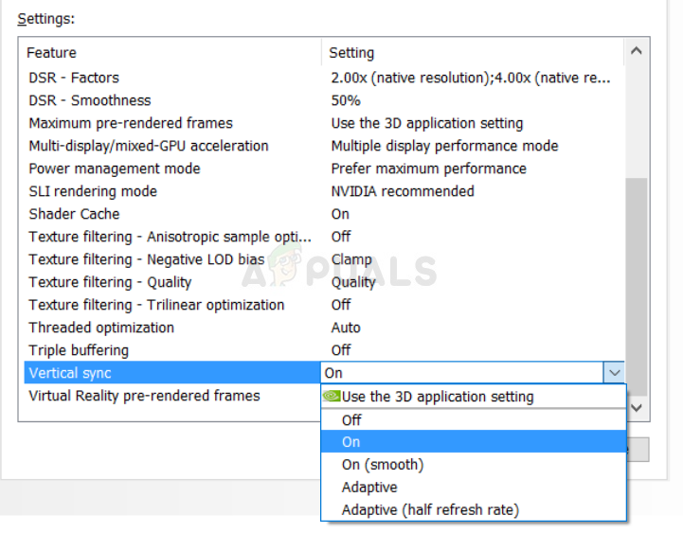
Task: Select the Shader Cache row
Action: click(x=74, y=214)
